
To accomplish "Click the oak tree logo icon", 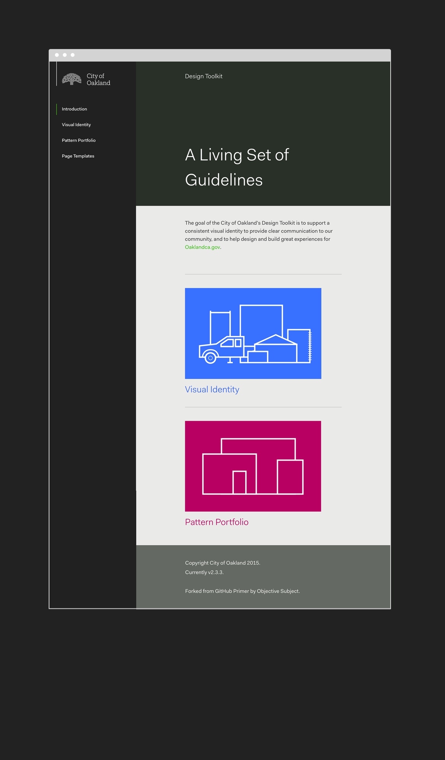I will [72, 79].
